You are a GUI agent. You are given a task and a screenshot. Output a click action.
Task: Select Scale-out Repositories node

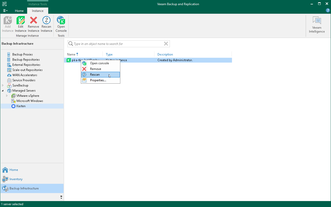(x=27, y=70)
